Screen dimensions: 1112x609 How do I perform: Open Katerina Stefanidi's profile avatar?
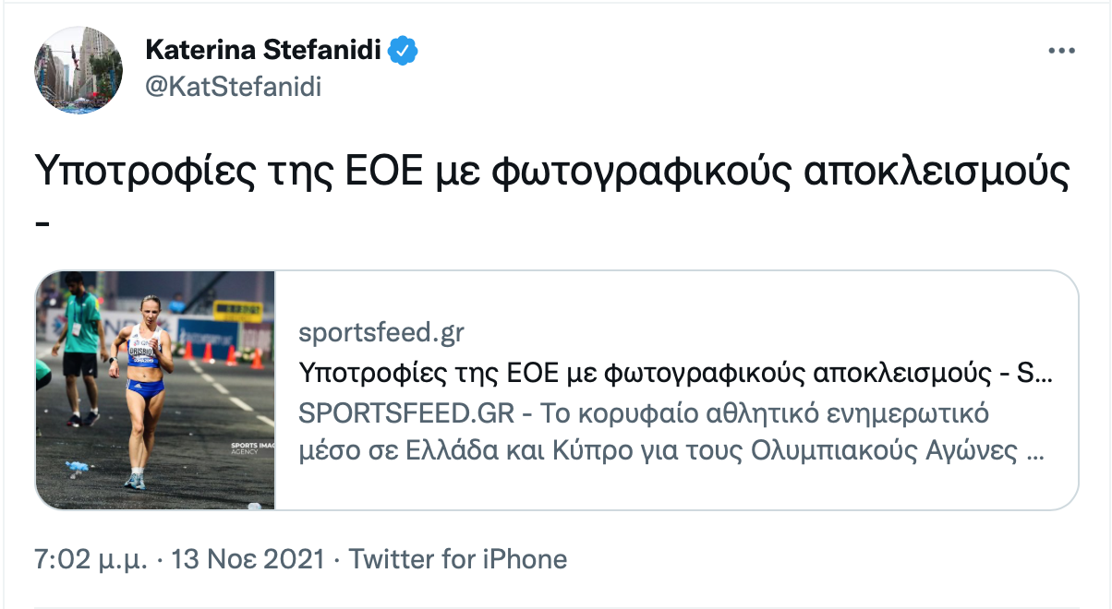[x=79, y=69]
